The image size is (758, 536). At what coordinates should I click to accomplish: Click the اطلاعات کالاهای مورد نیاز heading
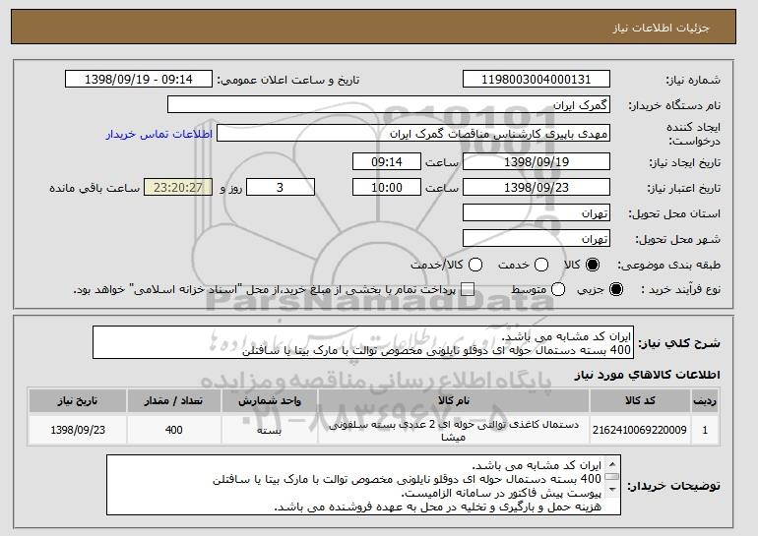coord(647,375)
